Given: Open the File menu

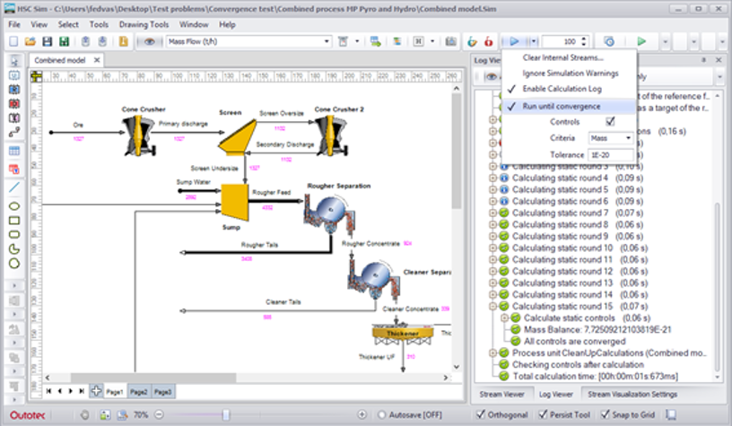Looking at the screenshot, I should (14, 25).
